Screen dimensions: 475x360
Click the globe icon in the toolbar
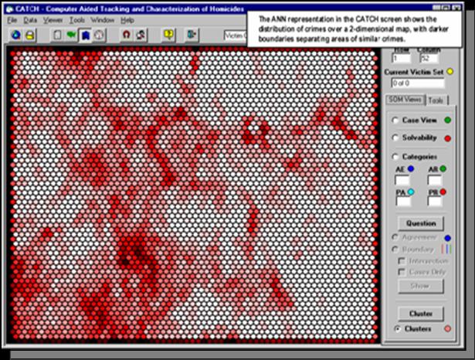[15, 35]
